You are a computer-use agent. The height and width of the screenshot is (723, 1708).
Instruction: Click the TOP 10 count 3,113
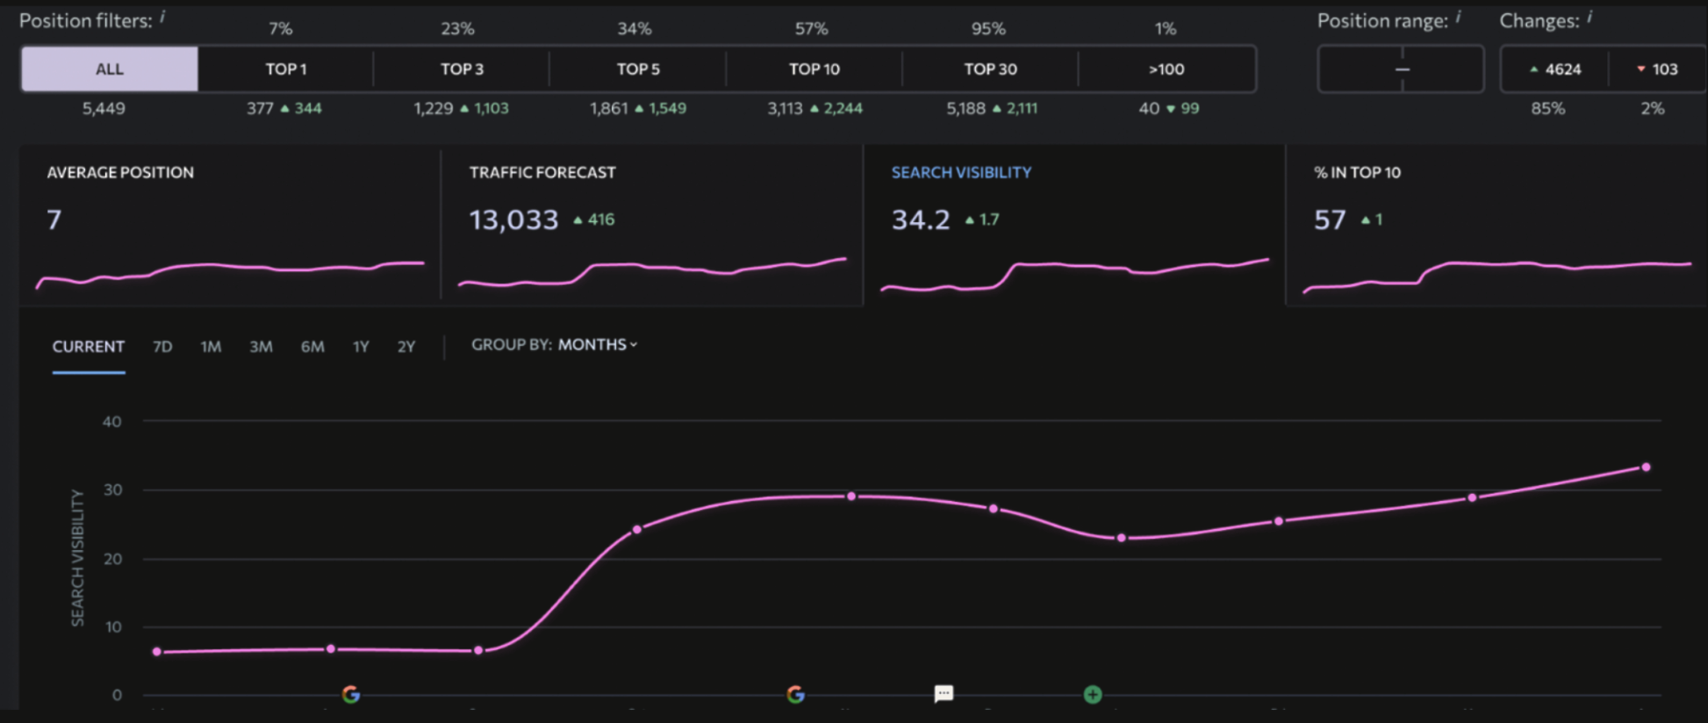pyautogui.click(x=786, y=109)
